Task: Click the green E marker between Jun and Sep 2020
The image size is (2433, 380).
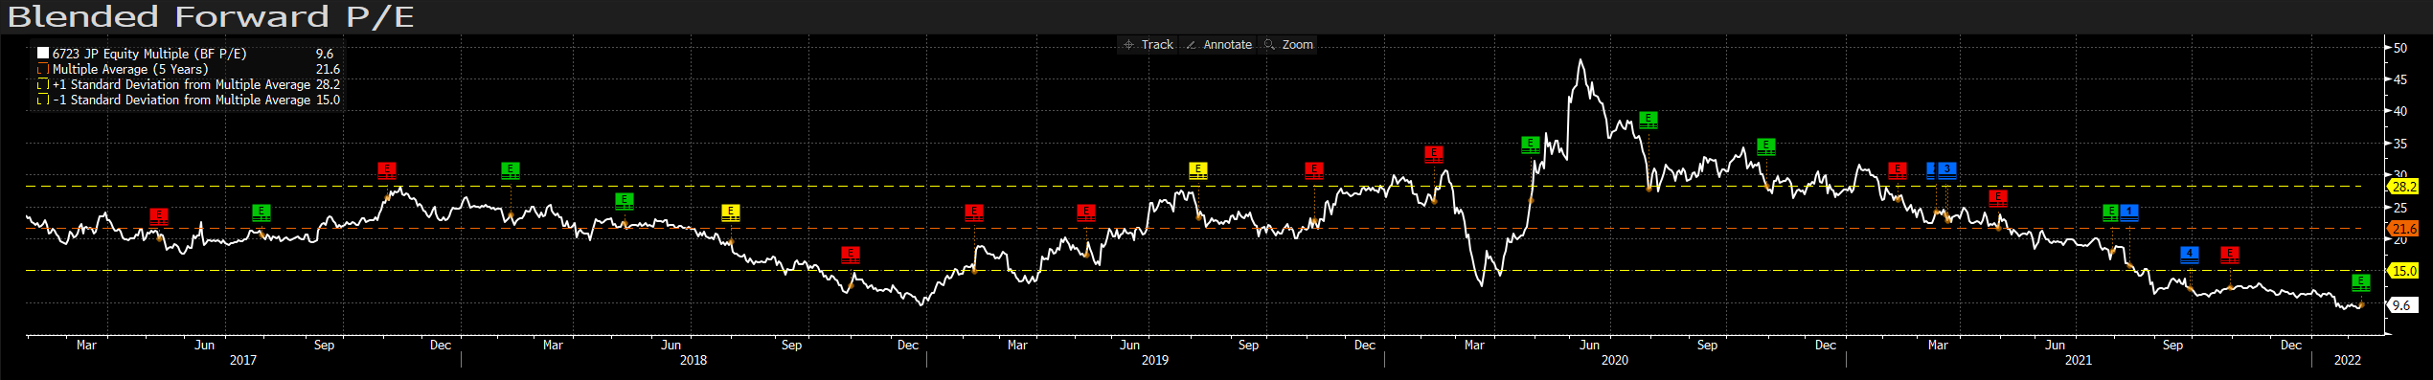Action: coord(1649,120)
